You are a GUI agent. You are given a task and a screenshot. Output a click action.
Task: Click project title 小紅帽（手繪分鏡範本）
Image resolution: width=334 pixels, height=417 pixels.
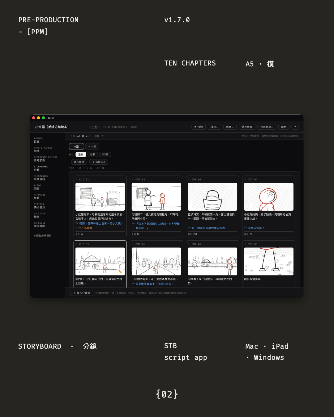coord(52,127)
